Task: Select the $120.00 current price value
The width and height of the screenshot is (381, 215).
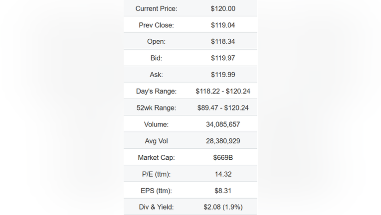Action: pos(223,9)
